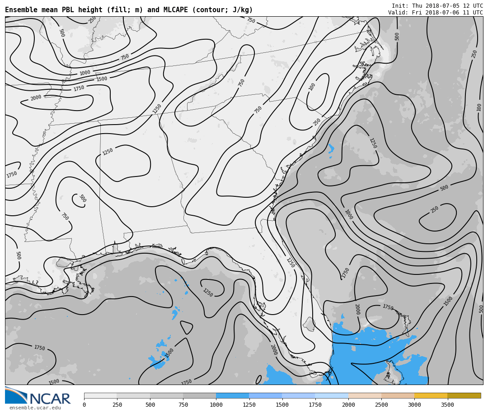Pick the 500–750 m gray colorbar swatch
This screenshot has width=488, height=413.
pyautogui.click(x=166, y=395)
